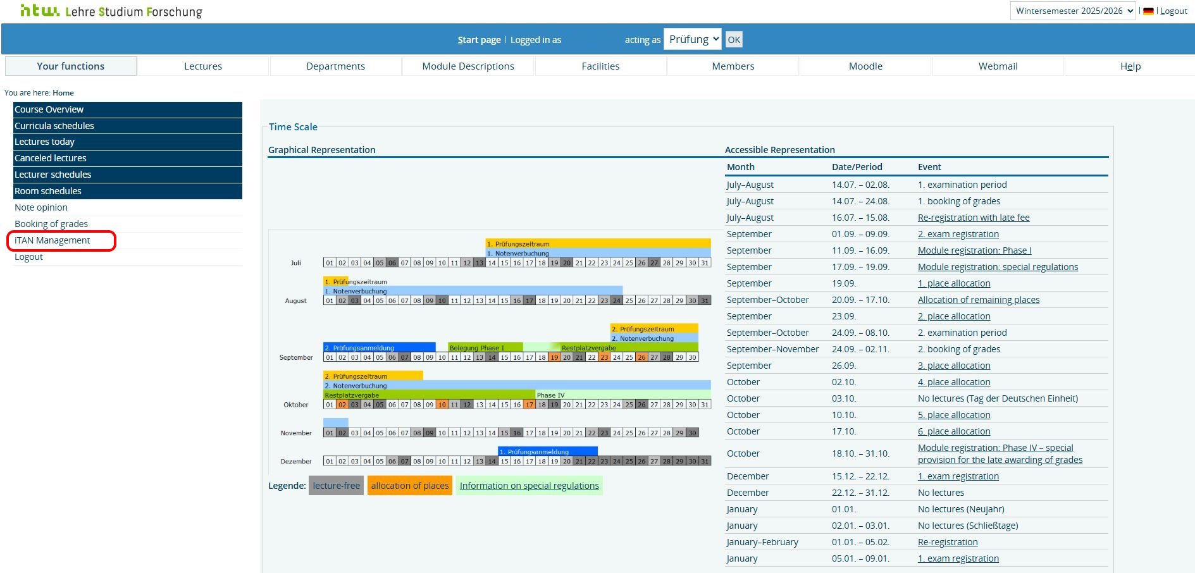
Task: Open the Wintersemester 2025/2026 semester dropdown
Action: 1073,11
